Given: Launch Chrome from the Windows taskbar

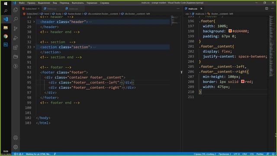Looking at the screenshot, I should coord(6,36).
